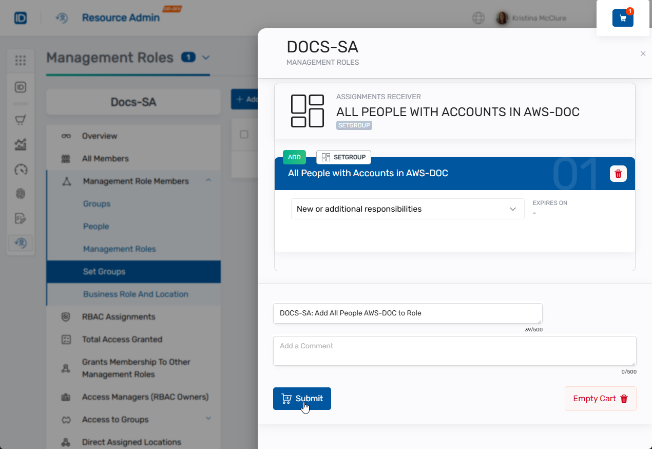This screenshot has width=652, height=449.
Task: Open the analytics chart icon in sidebar
Action: pos(21,145)
